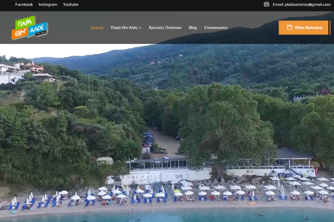Image resolution: width=334 pixels, height=222 pixels.
Task: Click the turquoise sea in hero image
Action: click(x=163, y=216)
